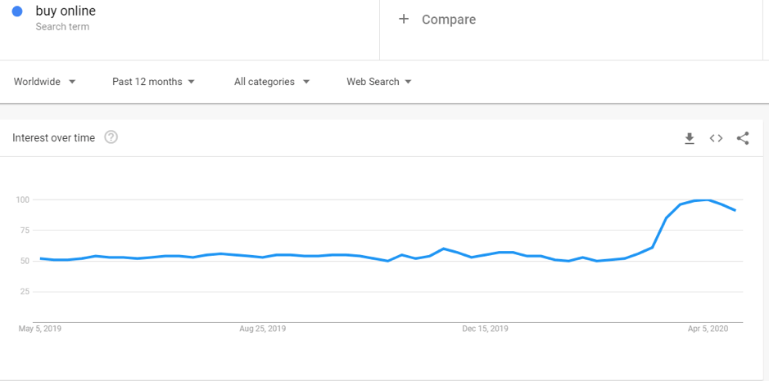Viewport: 769px width, 381px height.
Task: Click the blue dot next to buy online
Action: point(17,11)
